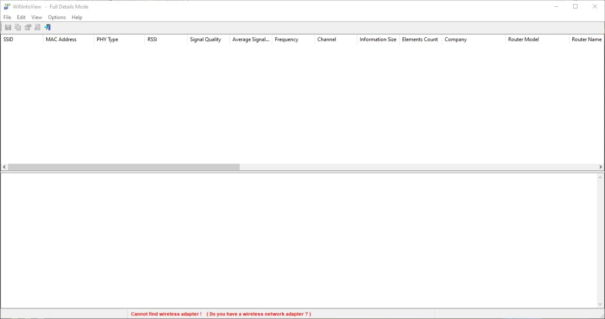Sort by the Elements Count column header
605x319 pixels.
[x=421, y=39]
